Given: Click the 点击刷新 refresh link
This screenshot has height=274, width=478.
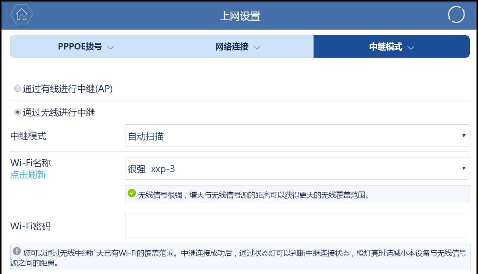Looking at the screenshot, I should point(28,175).
